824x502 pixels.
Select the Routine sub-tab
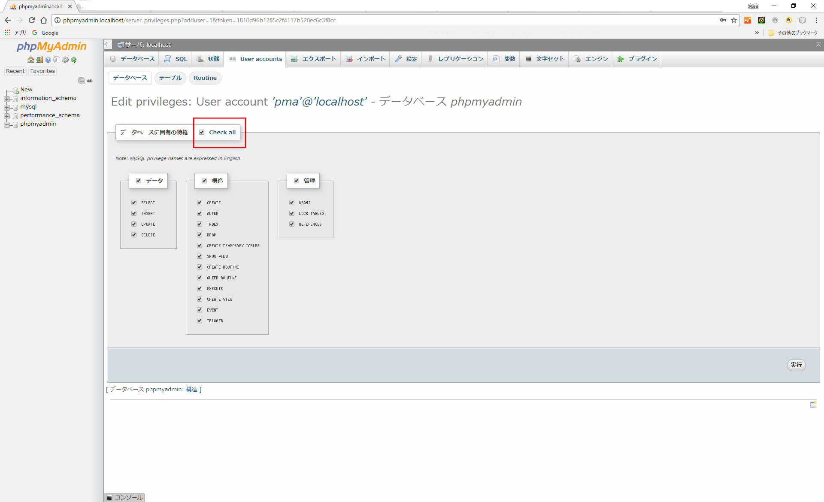coord(205,78)
